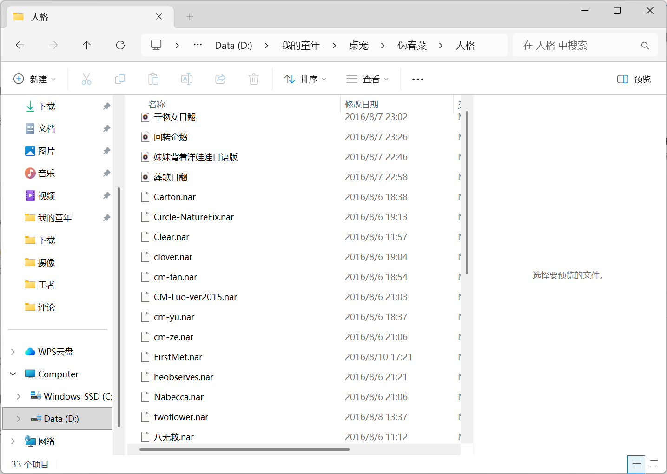Screen dimensions: 667x474
Task: Close the 人格 tab
Action: click(159, 17)
